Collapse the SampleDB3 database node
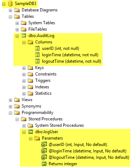The width and height of the screenshot is (131, 167). pyautogui.click(x=4, y=4)
